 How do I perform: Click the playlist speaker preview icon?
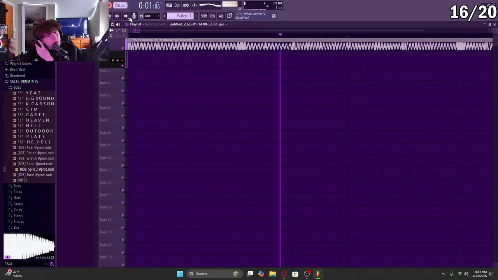[118, 24]
